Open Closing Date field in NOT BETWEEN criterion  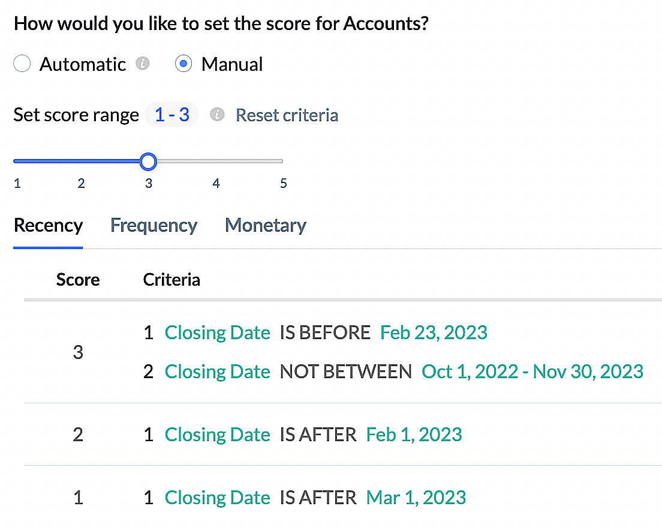point(217,372)
